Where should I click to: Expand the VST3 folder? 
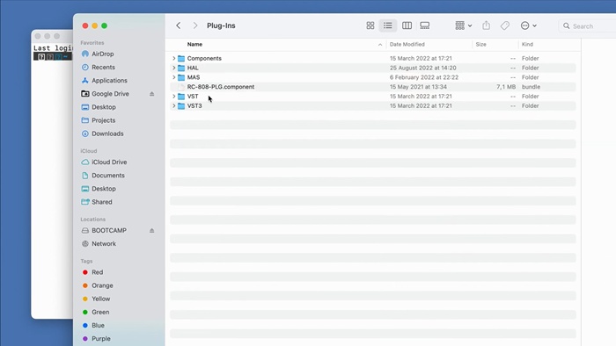coord(174,105)
